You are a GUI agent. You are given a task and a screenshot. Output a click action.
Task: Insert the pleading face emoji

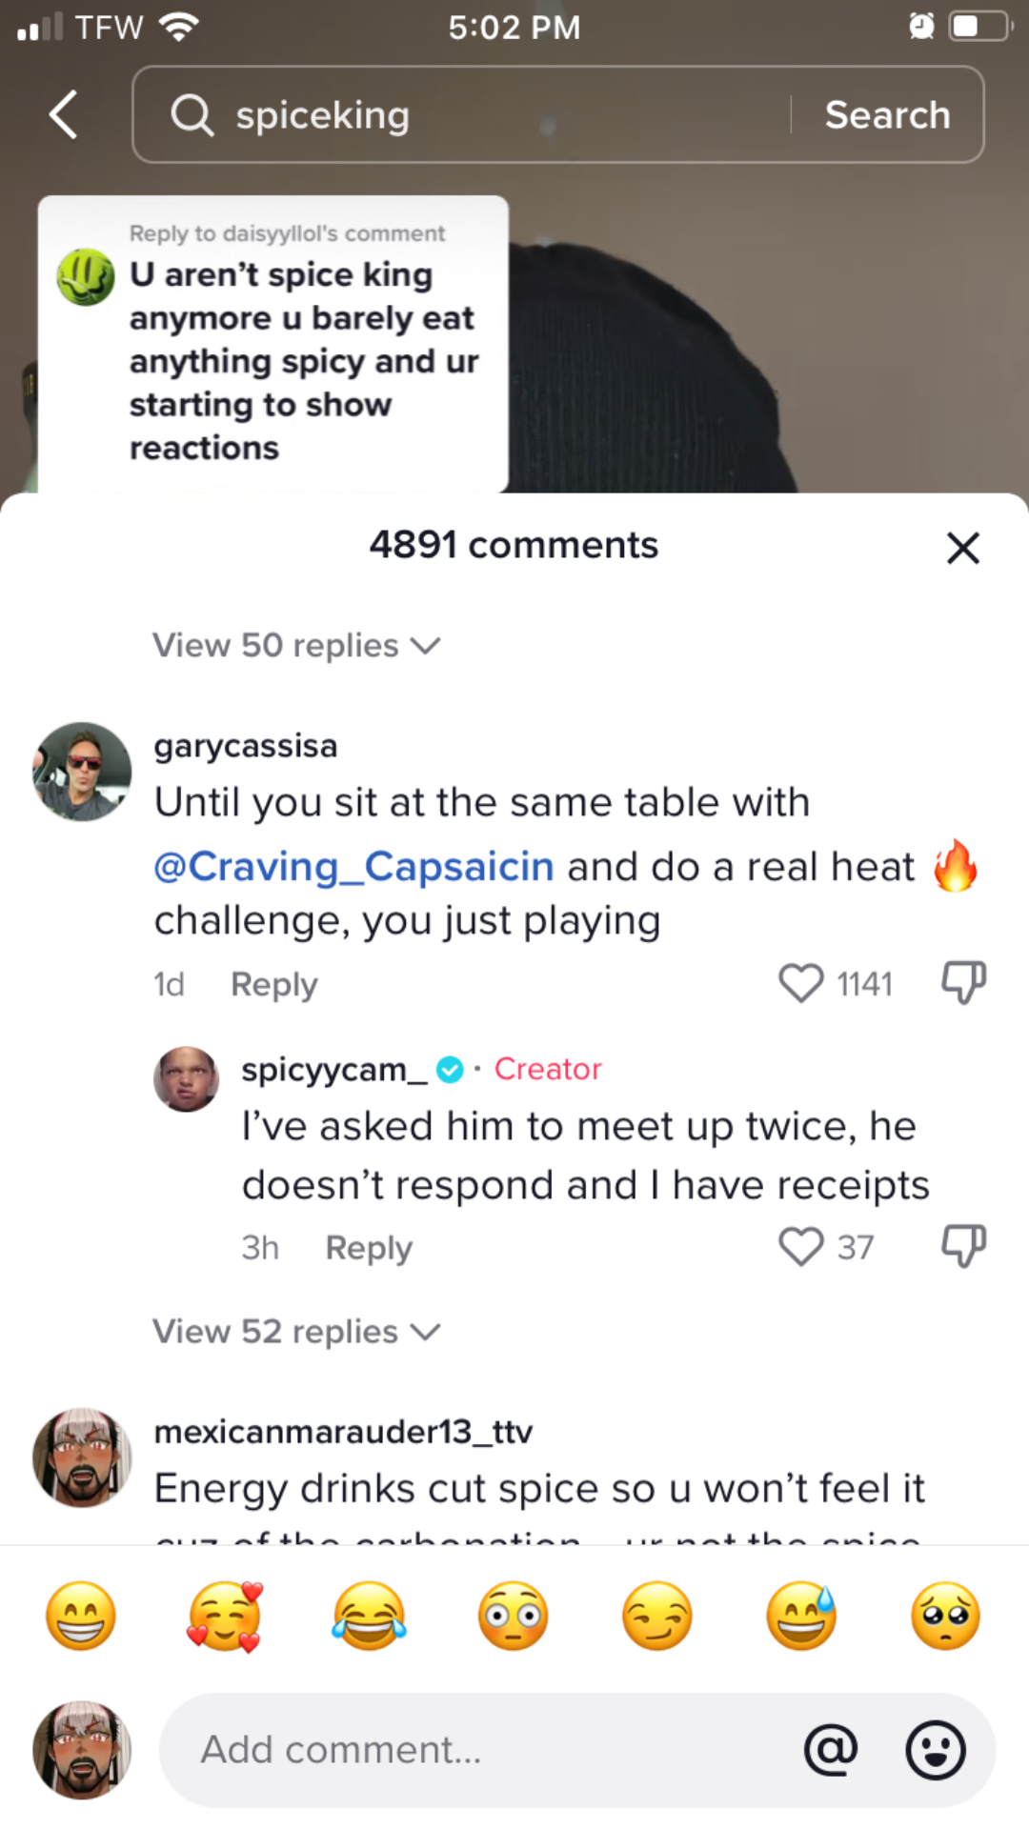(945, 1617)
